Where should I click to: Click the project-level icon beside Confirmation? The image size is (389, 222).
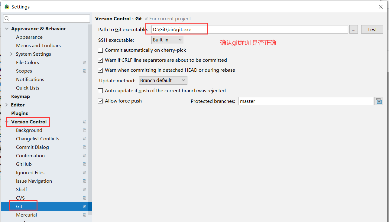click(x=84, y=156)
